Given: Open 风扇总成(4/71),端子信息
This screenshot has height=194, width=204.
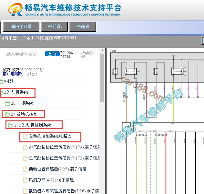Looking at the screenshot, I should [51, 180].
